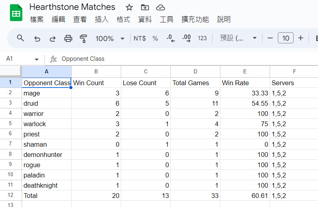Select the priest cell
The width and height of the screenshot is (318, 207).
tap(47, 134)
